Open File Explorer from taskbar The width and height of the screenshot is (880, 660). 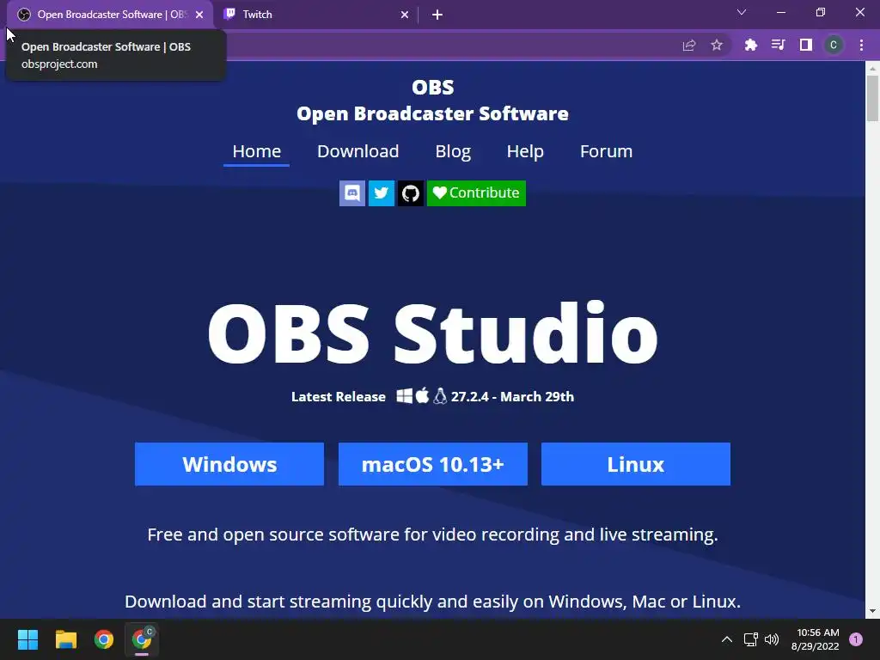click(65, 639)
